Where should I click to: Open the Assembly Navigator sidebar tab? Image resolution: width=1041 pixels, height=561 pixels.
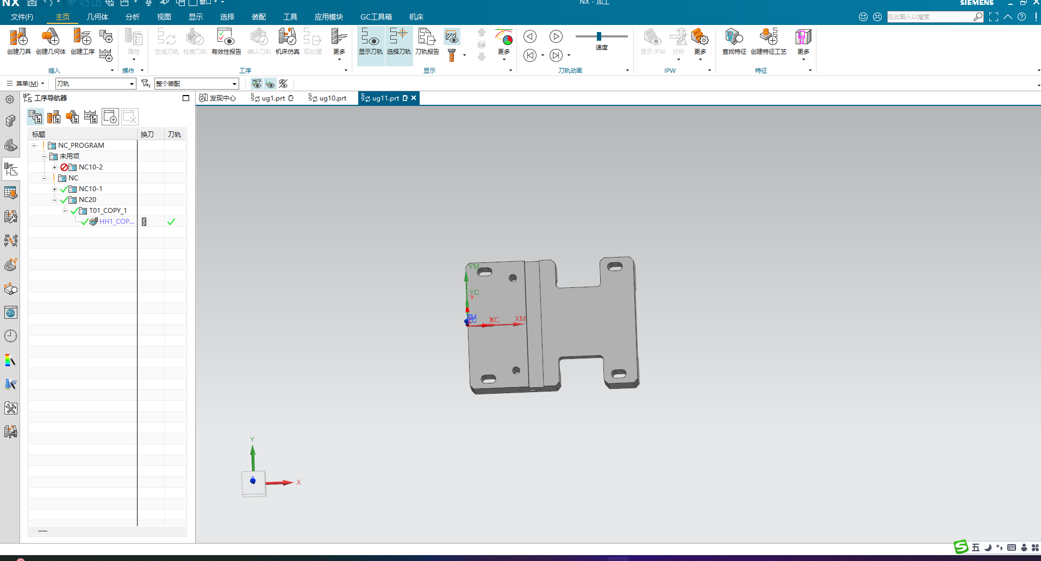10,121
